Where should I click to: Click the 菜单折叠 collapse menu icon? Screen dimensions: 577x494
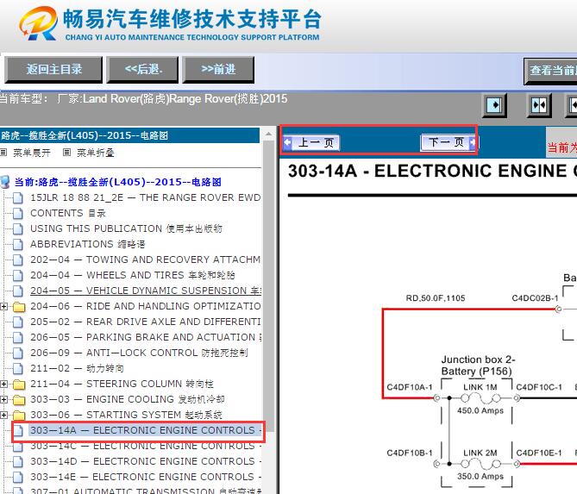(66, 153)
